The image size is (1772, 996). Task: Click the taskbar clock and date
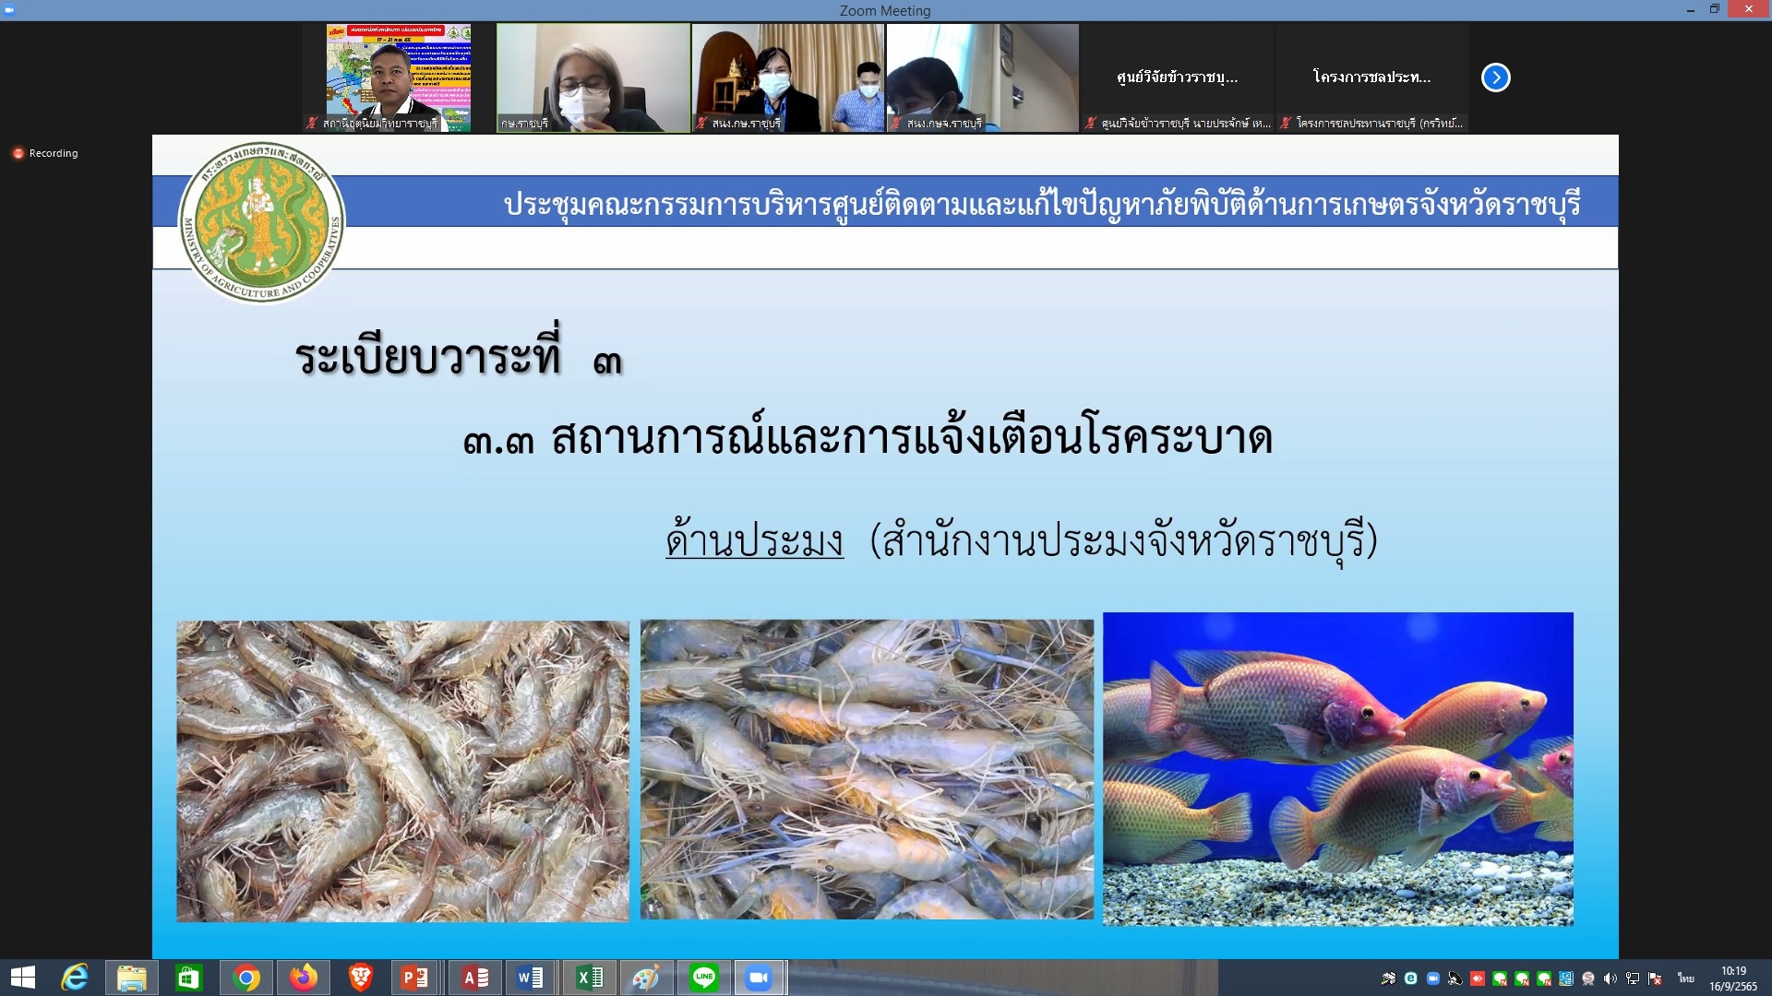(1732, 978)
